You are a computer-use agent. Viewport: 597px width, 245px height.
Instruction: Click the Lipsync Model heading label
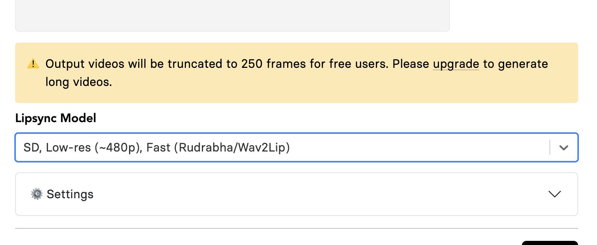click(x=56, y=118)
